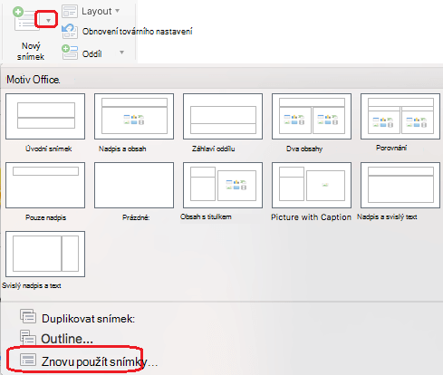
Task: Click the Duplikovat snímek icon
Action: click(28, 316)
